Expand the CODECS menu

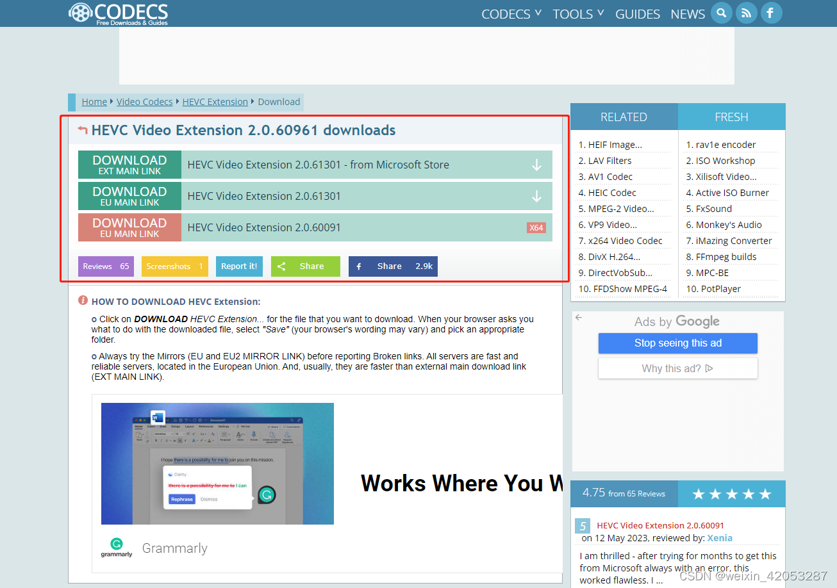511,13
